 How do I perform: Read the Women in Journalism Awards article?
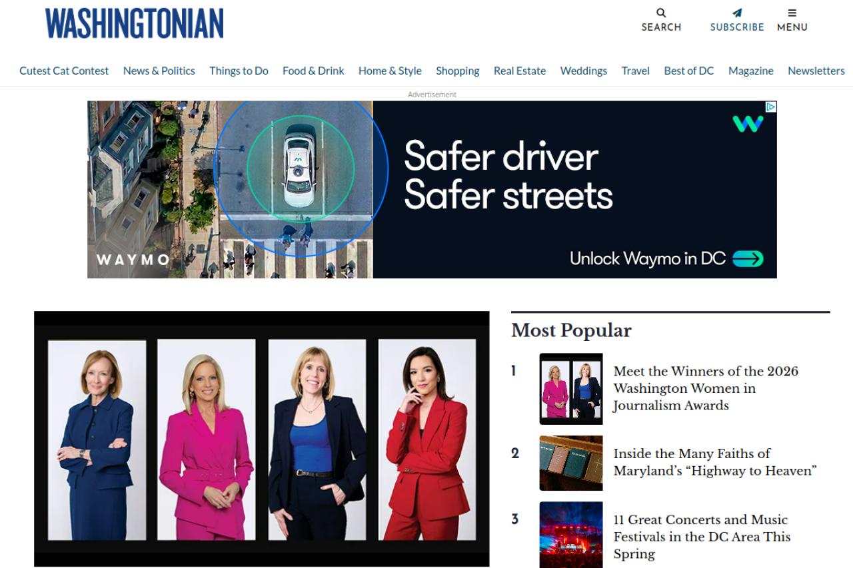pos(705,388)
